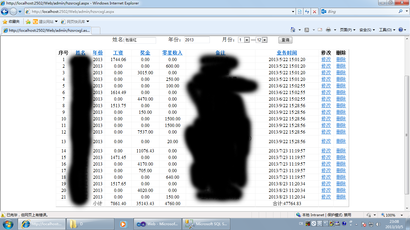The height and width of the screenshot is (230, 410).
Task: Sort by the 零星收入 column header
Action: click(x=172, y=53)
